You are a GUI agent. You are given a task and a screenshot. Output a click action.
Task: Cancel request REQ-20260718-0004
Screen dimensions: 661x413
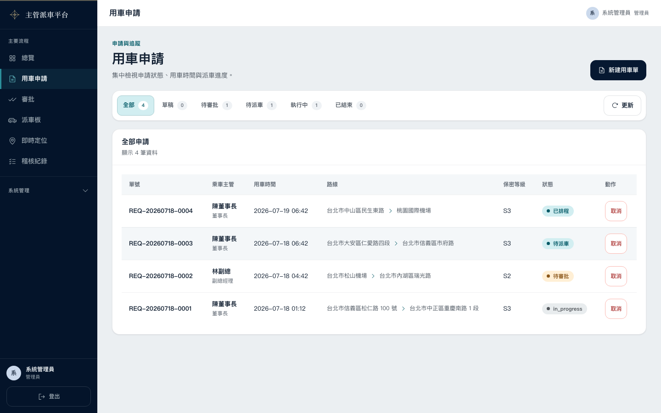616,211
